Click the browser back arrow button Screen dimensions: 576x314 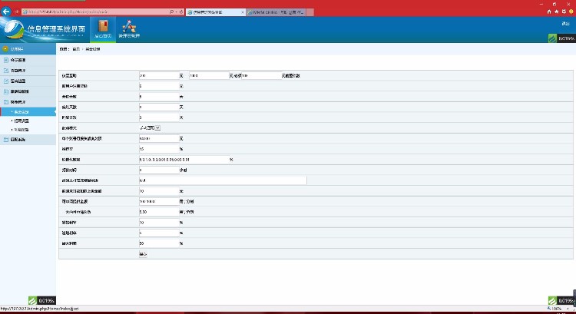(x=6, y=12)
